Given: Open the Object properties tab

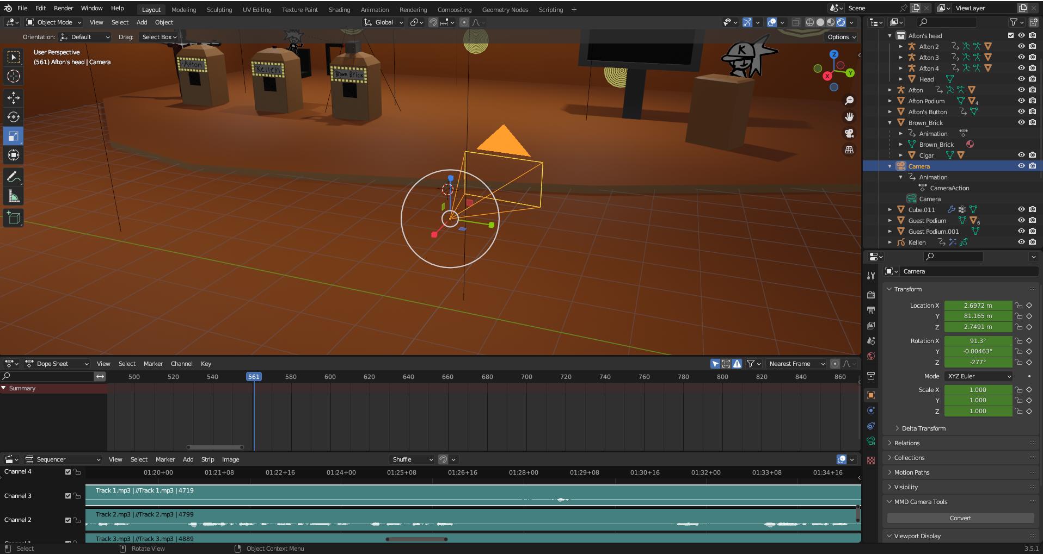Looking at the screenshot, I should point(871,395).
